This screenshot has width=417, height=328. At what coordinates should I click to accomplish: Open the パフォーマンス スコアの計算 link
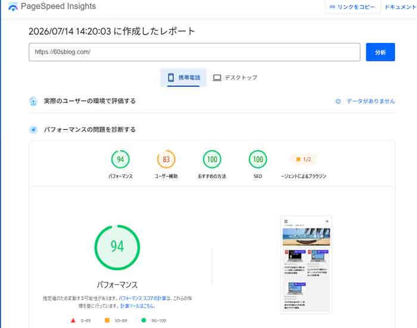click(x=142, y=298)
